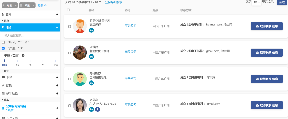
Task: Collapse the 地点 filter panel
Action: tap(57, 27)
